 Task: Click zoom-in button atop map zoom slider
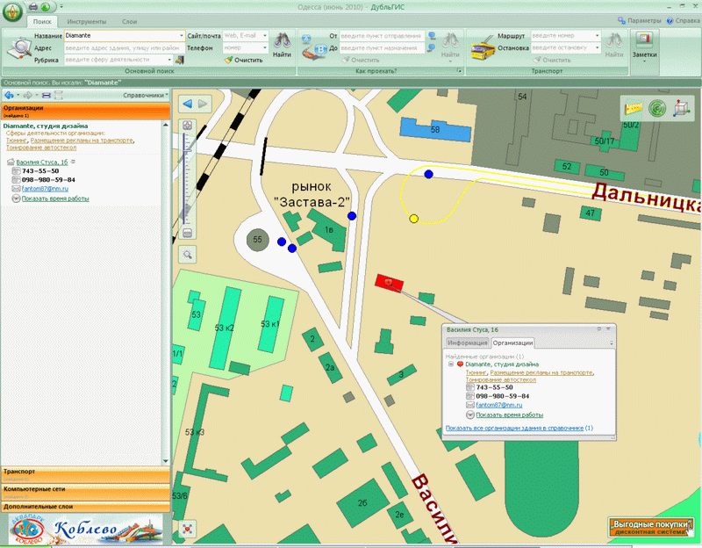point(188,126)
